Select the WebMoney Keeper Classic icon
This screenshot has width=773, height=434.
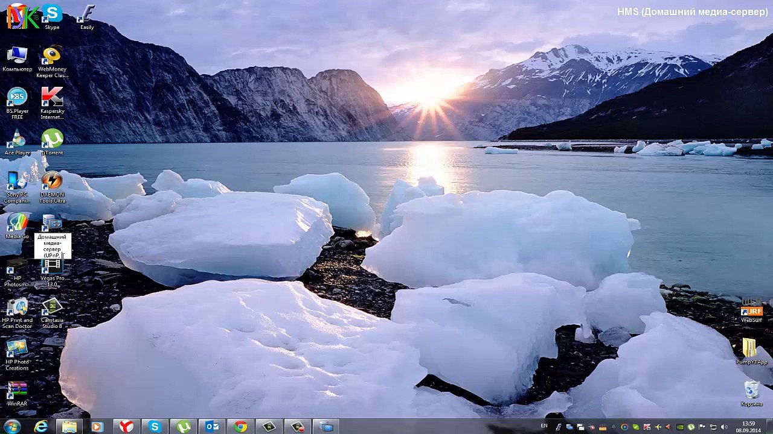[52, 62]
